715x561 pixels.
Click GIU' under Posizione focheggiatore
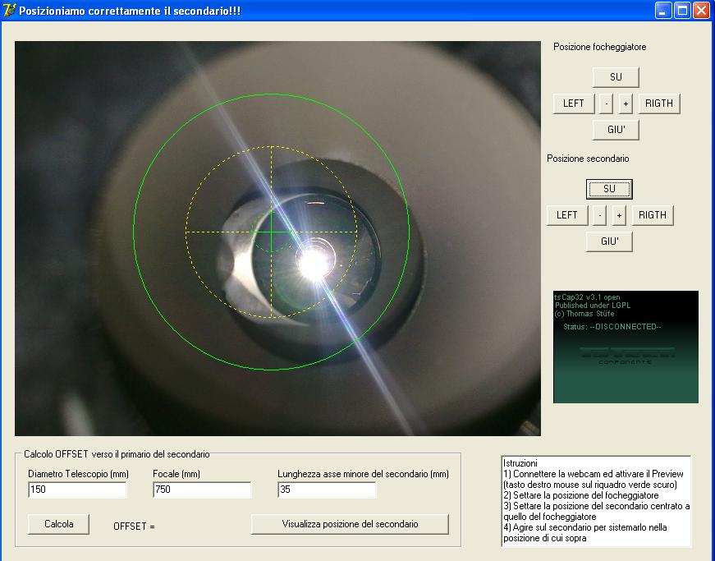tap(616, 130)
